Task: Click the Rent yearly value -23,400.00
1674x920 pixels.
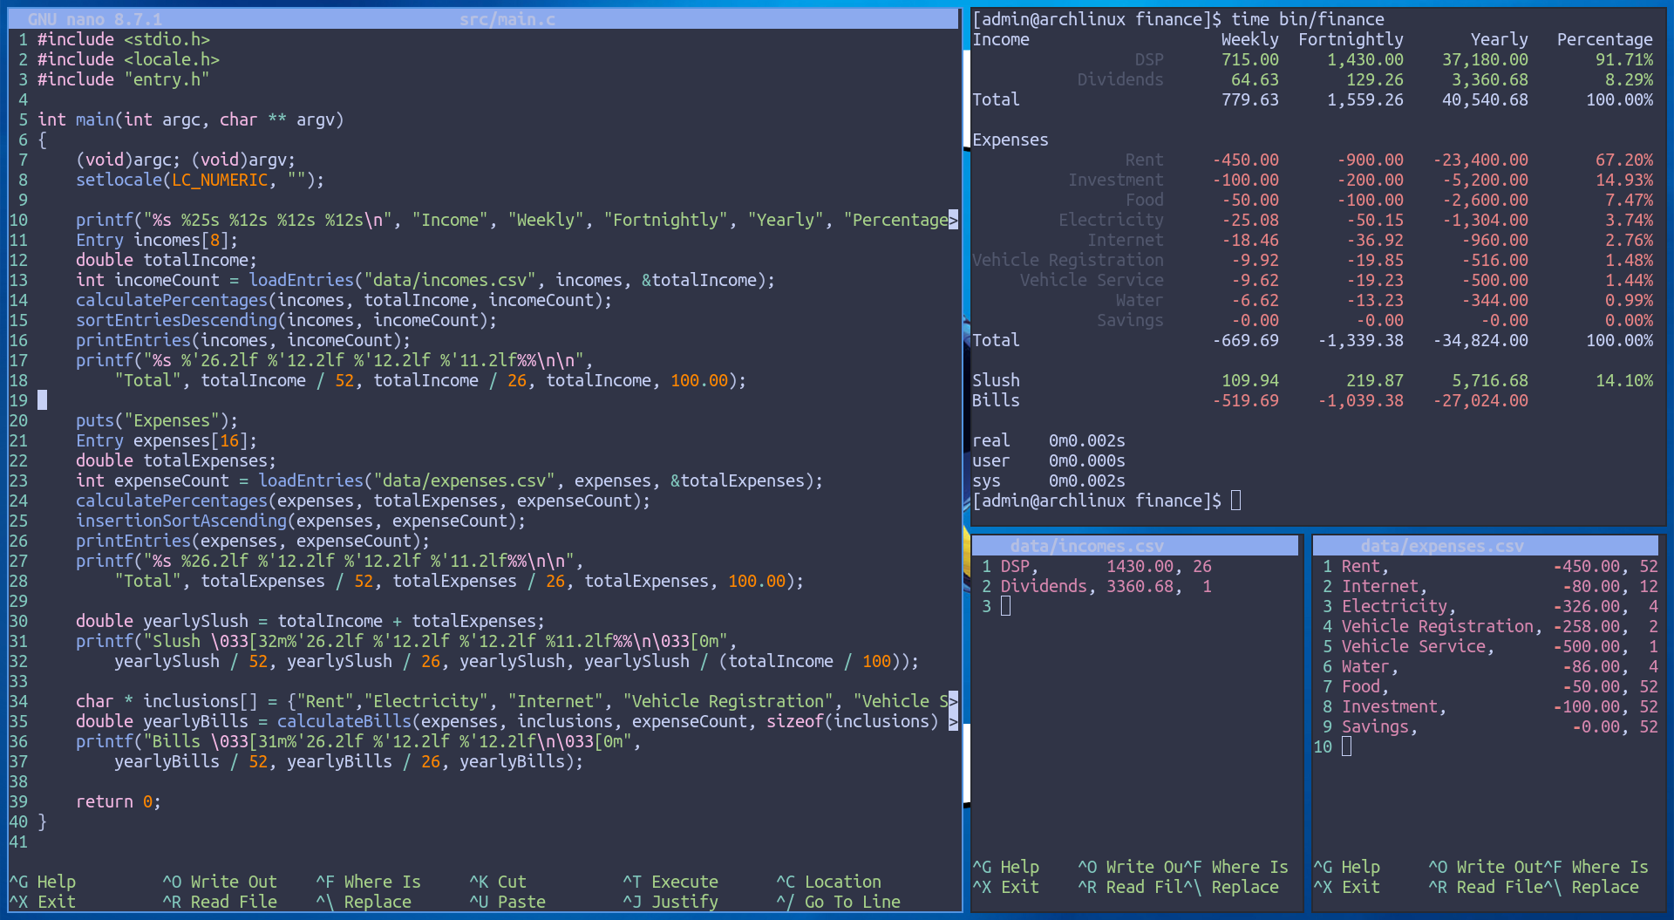Action: [x=1480, y=160]
